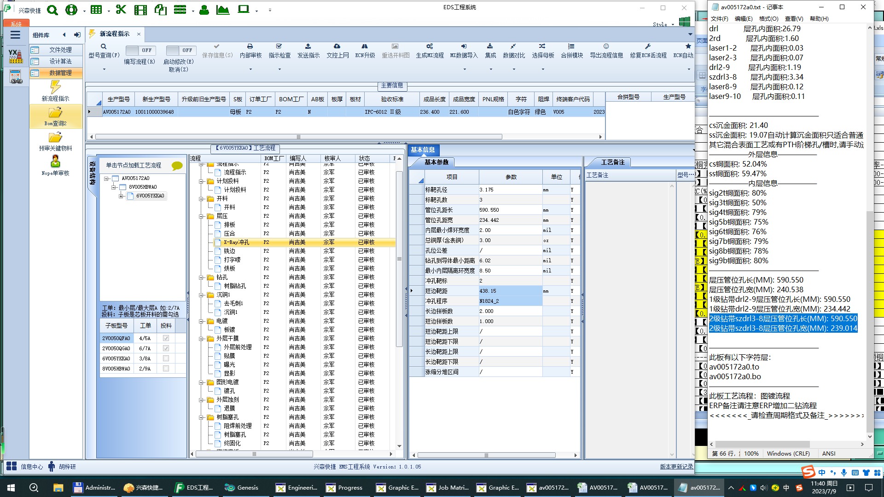Viewport: 884px width, 497px height.
Task: Click the 内部审核 printer icon
Action: click(250, 46)
